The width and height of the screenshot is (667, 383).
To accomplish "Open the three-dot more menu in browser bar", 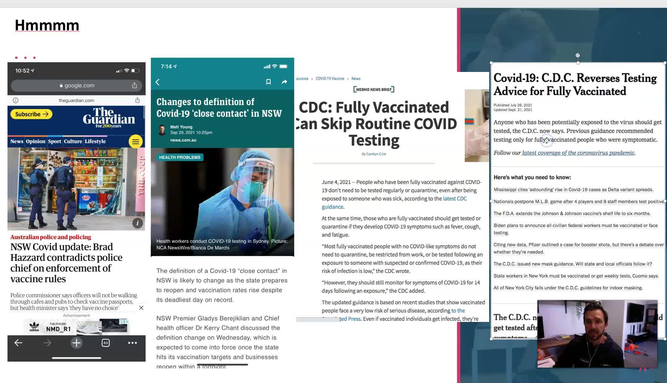I will pyautogui.click(x=133, y=343).
